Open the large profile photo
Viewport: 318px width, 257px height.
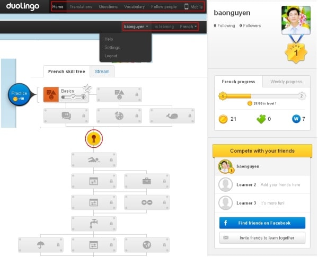pyautogui.click(x=296, y=20)
